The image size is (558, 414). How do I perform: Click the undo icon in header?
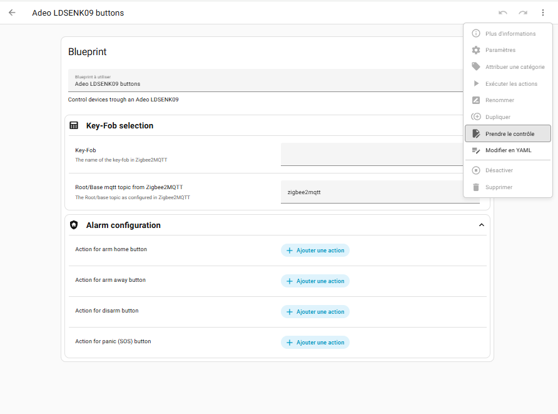503,13
